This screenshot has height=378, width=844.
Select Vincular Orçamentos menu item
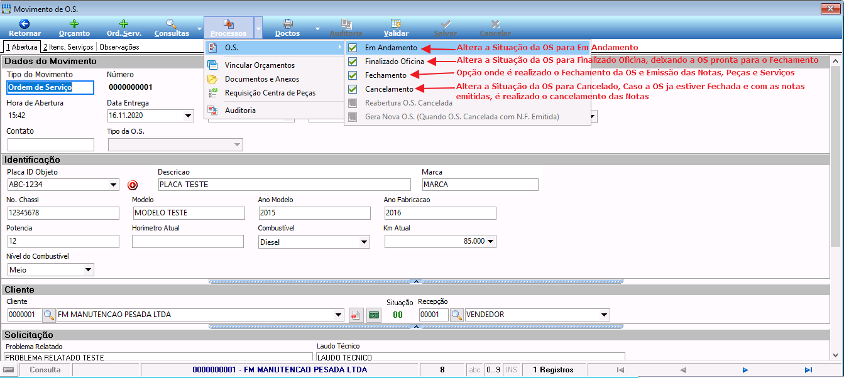tap(274, 65)
